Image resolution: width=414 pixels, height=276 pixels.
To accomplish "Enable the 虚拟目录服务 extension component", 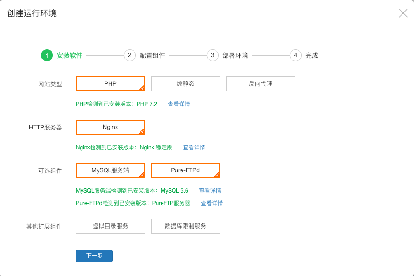I will tap(111, 226).
